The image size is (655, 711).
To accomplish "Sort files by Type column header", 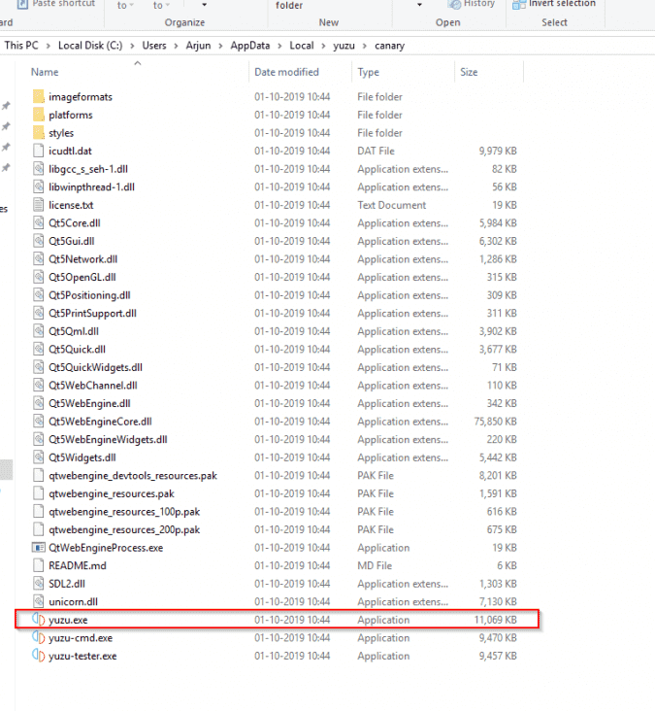I will tap(369, 72).
